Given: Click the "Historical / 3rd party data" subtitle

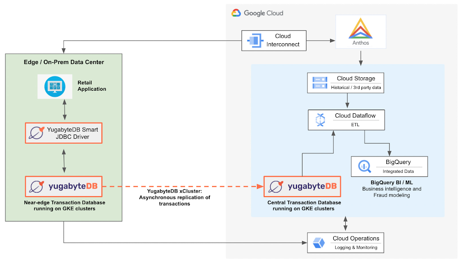Looking at the screenshot, I should click(x=356, y=88).
